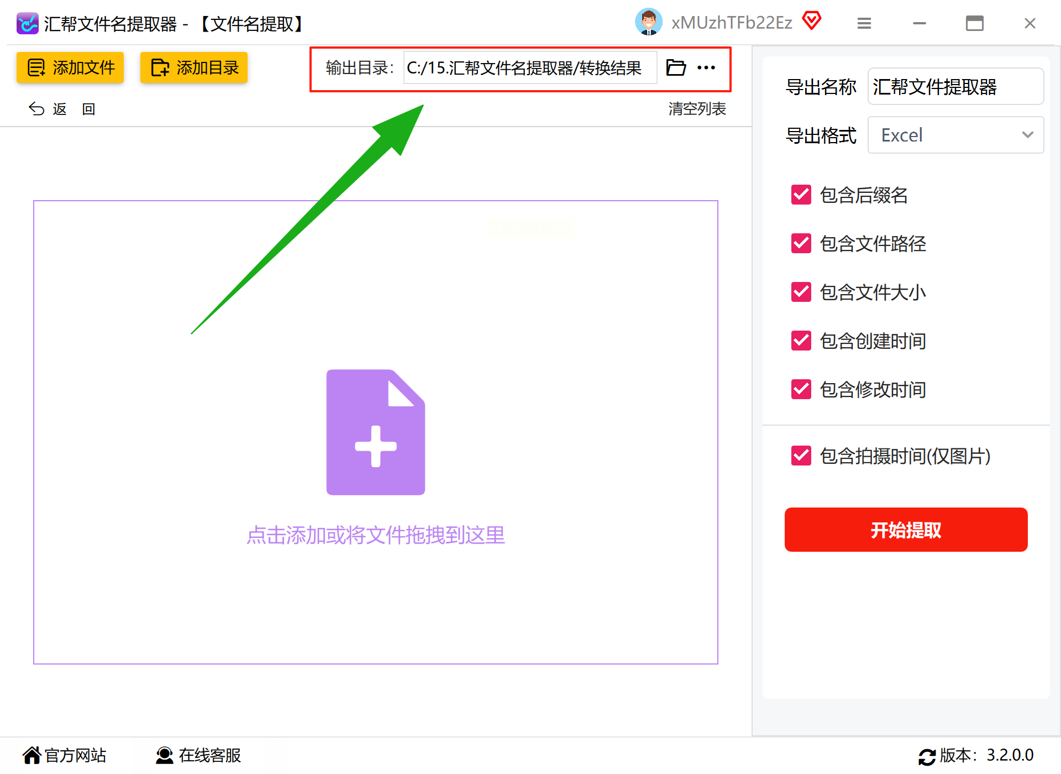The height and width of the screenshot is (774, 1061).
Task: Expand the Excel export format dropdown
Action: (x=955, y=135)
